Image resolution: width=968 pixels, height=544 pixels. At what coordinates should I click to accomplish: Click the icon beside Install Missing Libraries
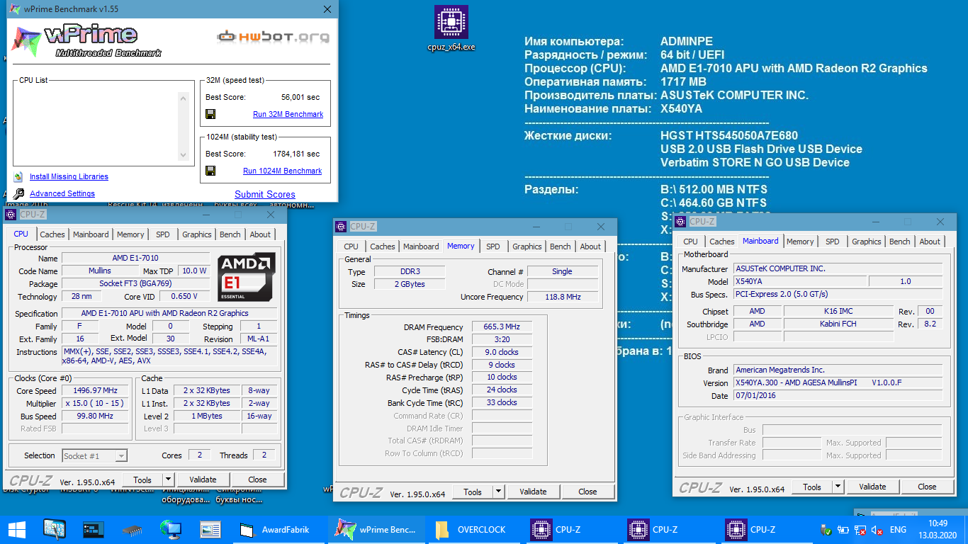pos(18,176)
